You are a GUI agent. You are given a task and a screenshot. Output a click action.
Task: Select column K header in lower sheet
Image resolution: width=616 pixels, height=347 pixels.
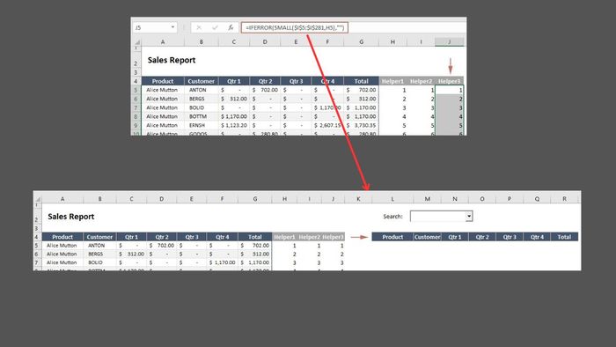(x=358, y=199)
